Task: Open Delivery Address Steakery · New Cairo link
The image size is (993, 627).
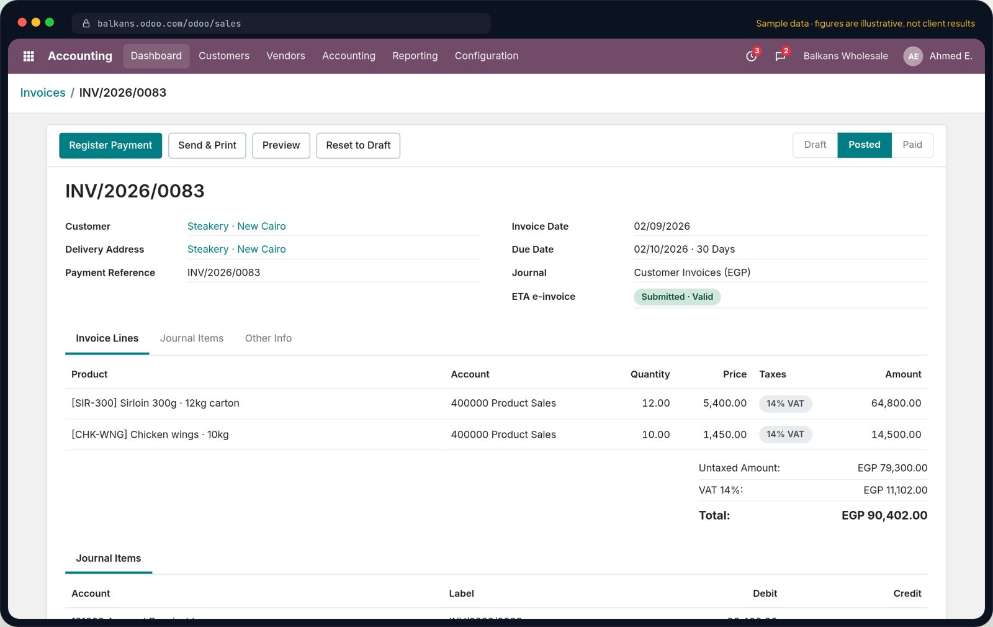Action: [x=236, y=250]
